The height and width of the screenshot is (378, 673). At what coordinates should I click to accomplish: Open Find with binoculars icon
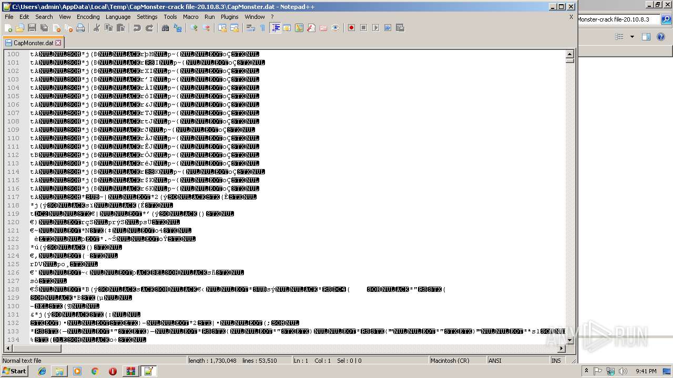[166, 28]
